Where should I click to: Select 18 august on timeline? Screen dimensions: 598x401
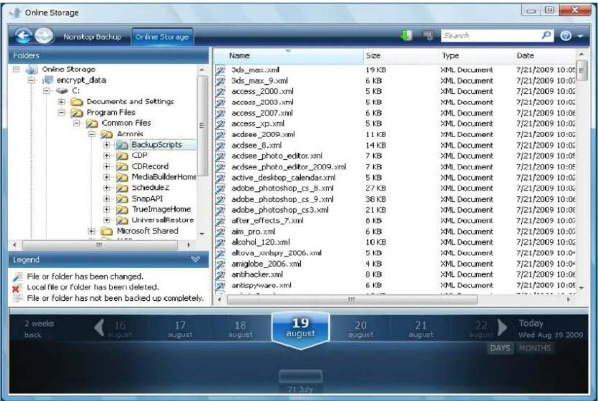click(x=240, y=329)
